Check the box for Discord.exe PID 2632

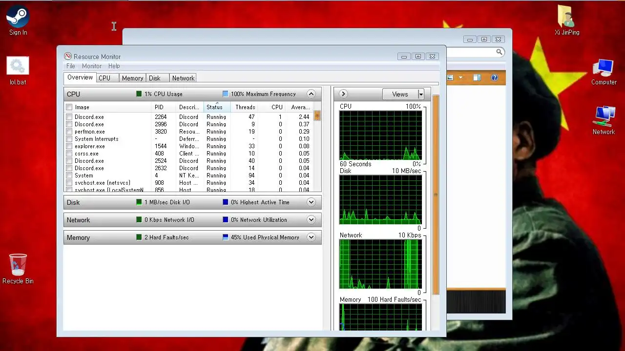tap(69, 168)
